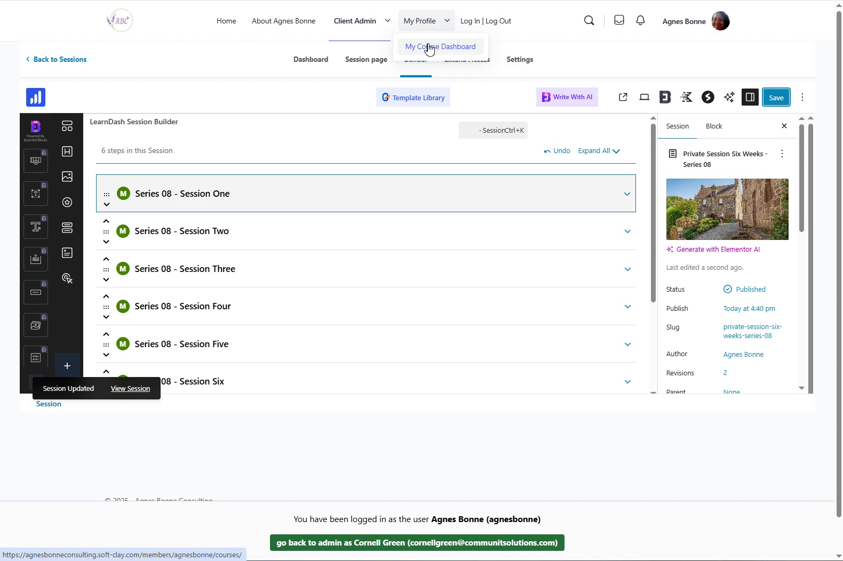Click the session featured image thumbnail
Screen dimensions: 843x561
(727, 209)
